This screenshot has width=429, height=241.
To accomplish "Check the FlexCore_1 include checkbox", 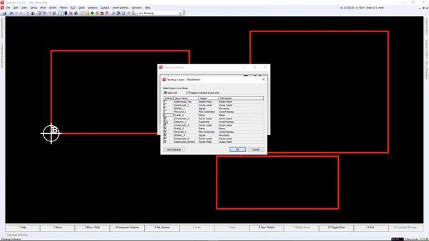I will pyautogui.click(x=165, y=112).
